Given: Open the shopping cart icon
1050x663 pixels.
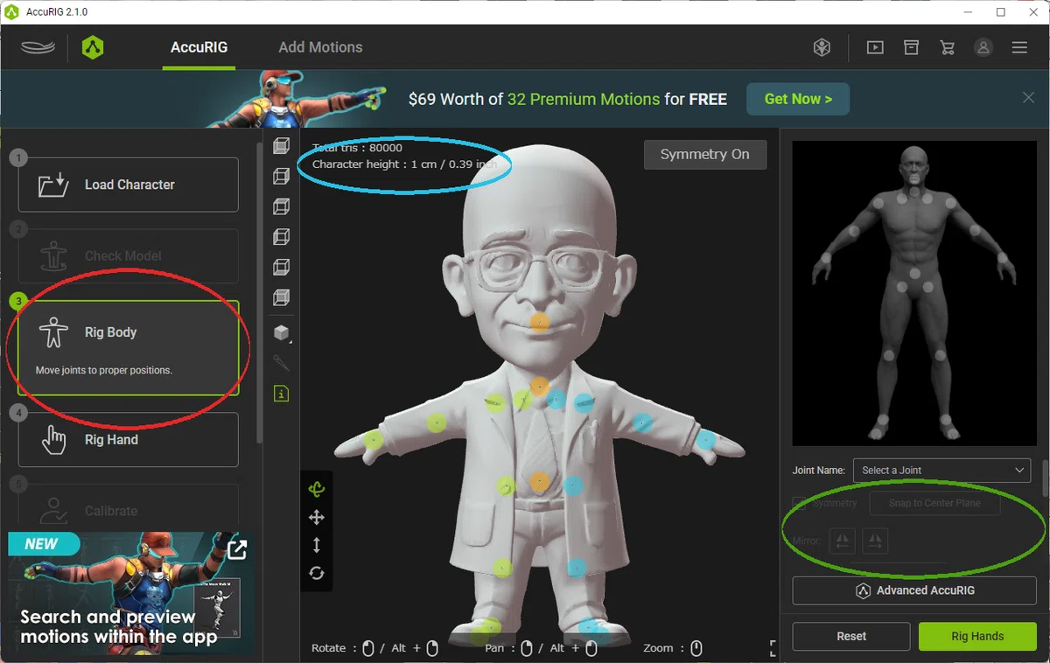Looking at the screenshot, I should pyautogui.click(x=947, y=47).
